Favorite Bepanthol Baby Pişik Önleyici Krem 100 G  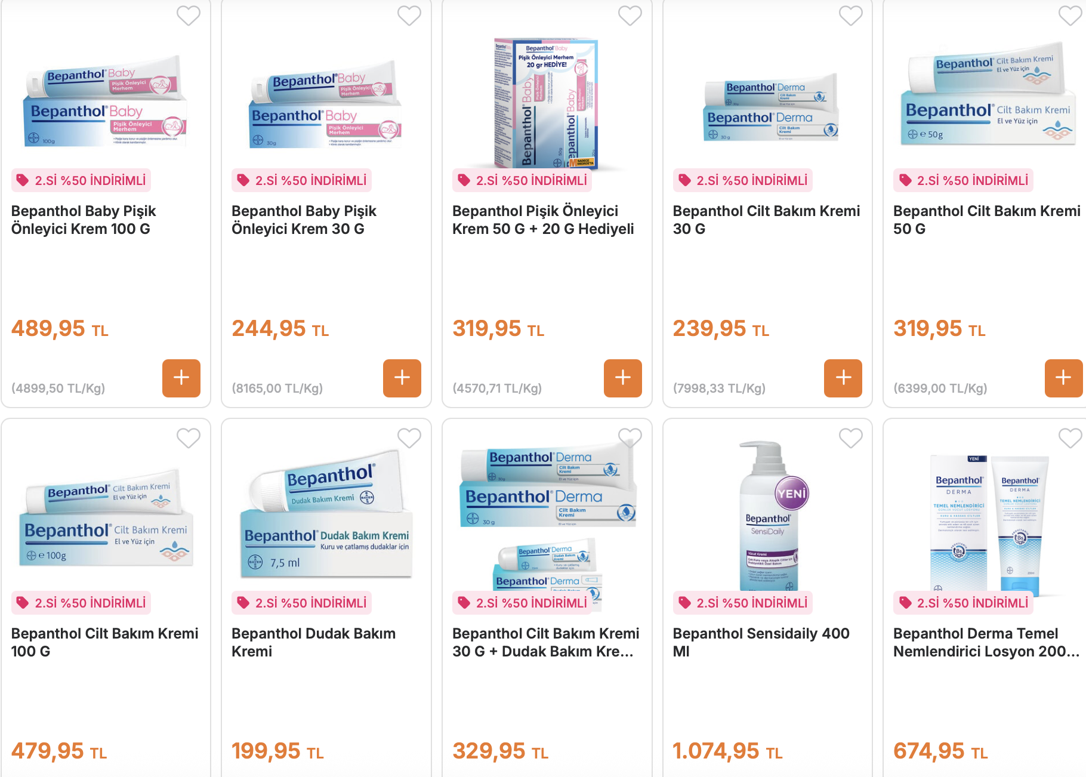[189, 16]
